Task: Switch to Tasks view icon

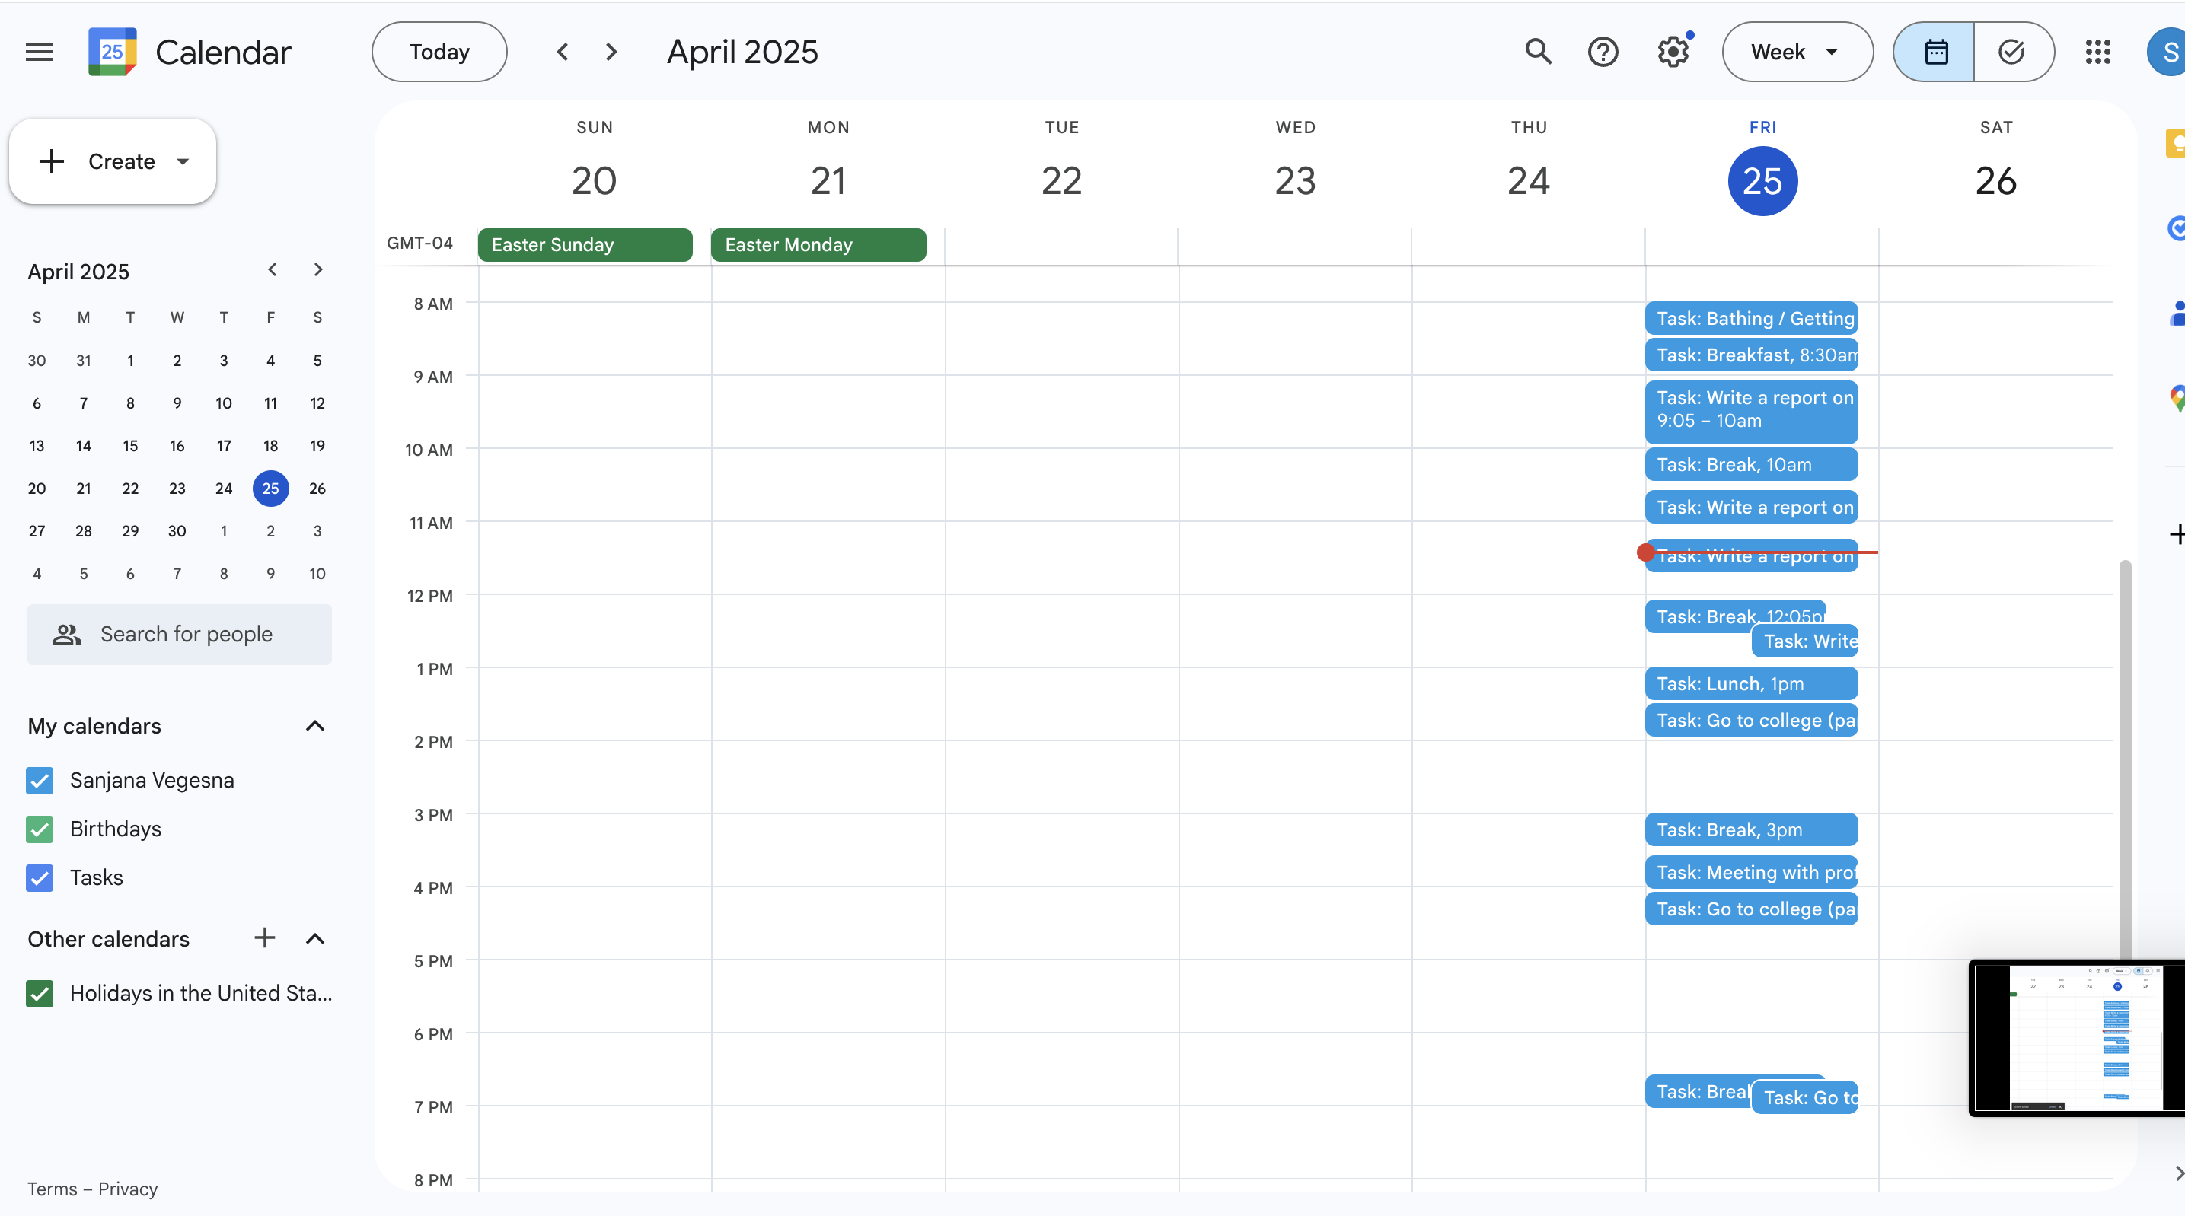Action: (2012, 52)
